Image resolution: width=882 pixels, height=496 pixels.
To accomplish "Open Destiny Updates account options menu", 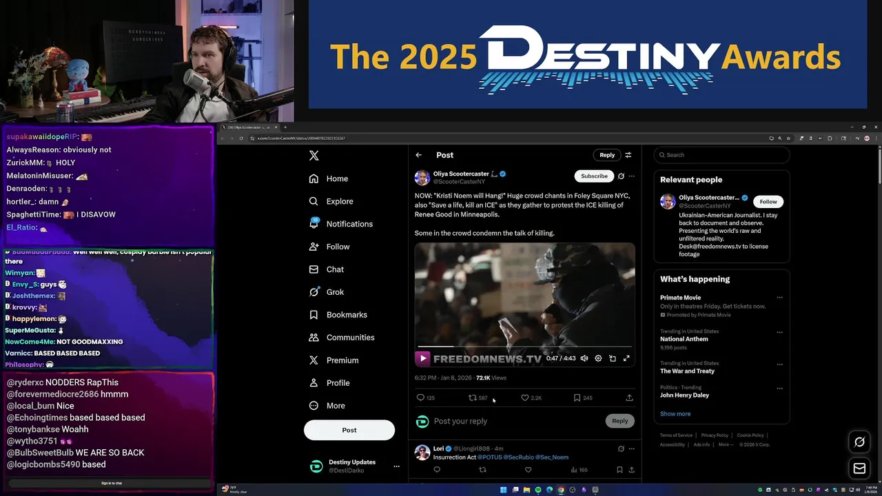I will tap(396, 466).
